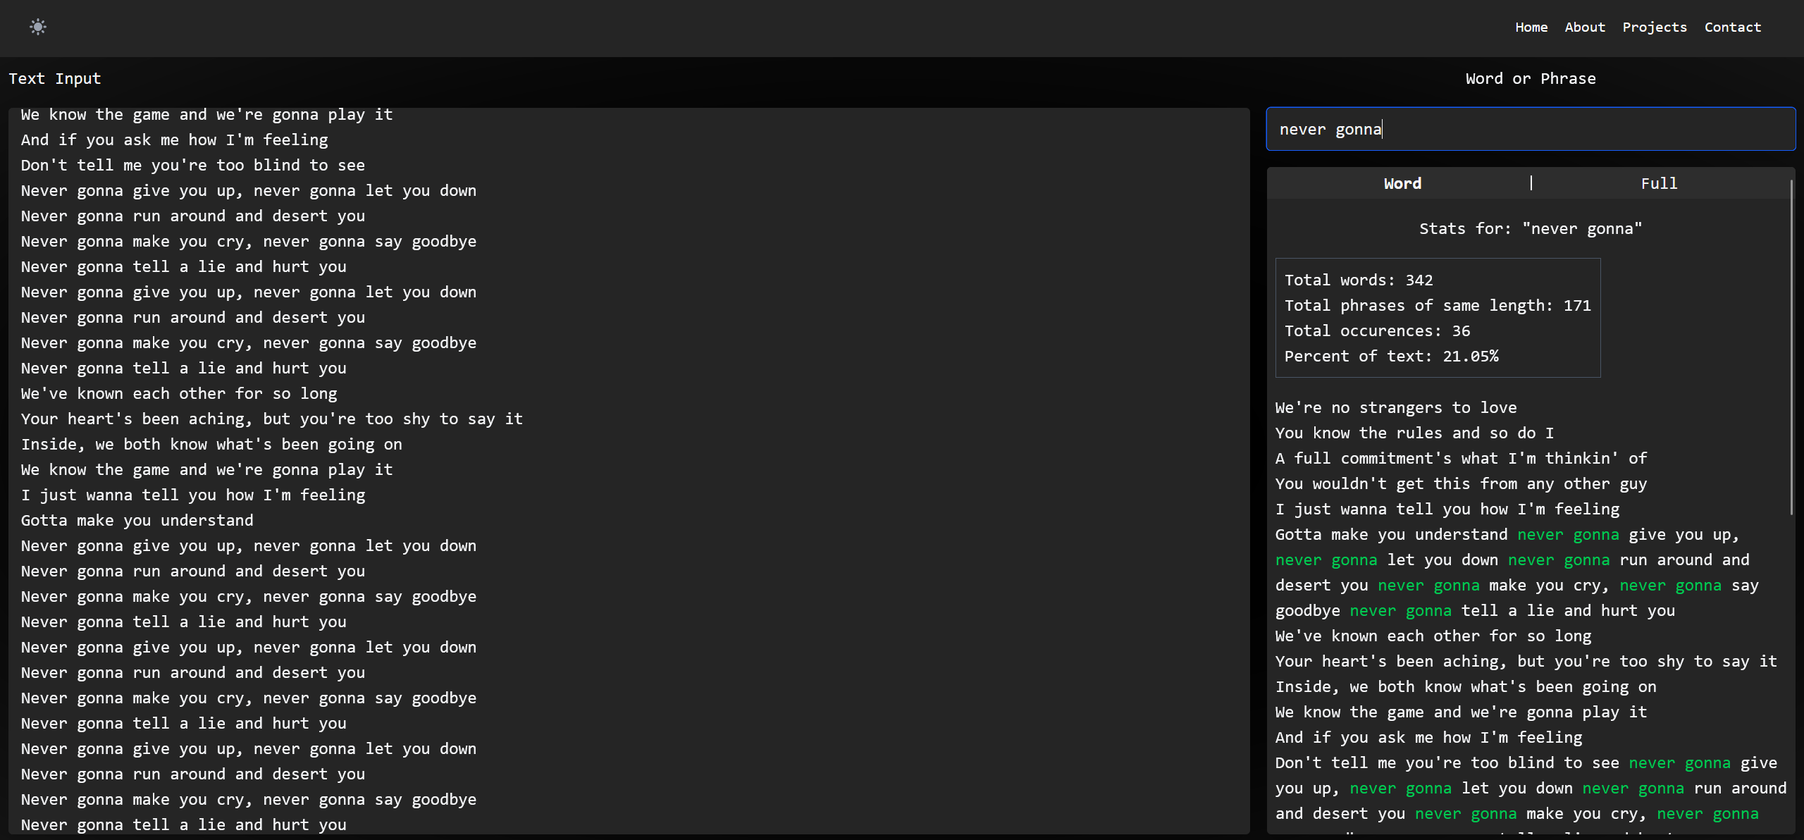Visit the Contact page link
This screenshot has width=1804, height=840.
pyautogui.click(x=1733, y=27)
